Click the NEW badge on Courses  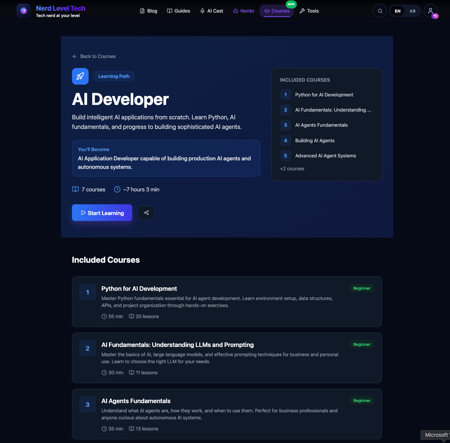[291, 4]
